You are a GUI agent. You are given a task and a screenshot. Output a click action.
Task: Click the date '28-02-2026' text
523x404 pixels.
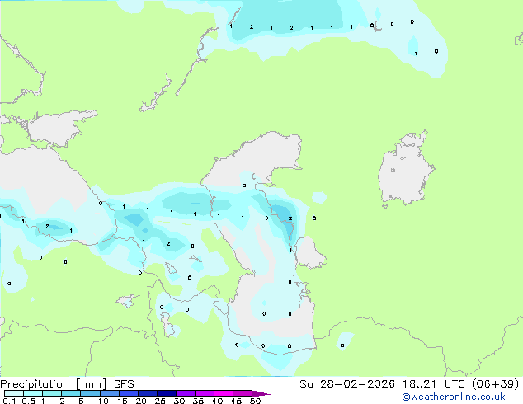[357, 384]
